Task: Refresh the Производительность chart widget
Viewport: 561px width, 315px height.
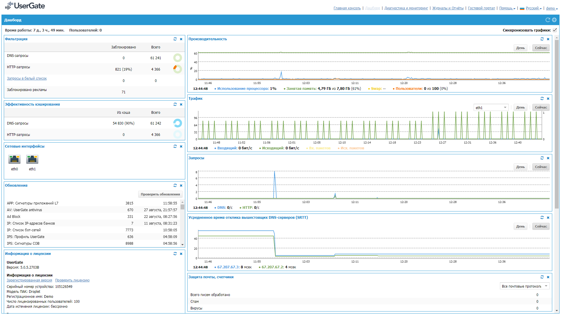Action: pyautogui.click(x=542, y=39)
